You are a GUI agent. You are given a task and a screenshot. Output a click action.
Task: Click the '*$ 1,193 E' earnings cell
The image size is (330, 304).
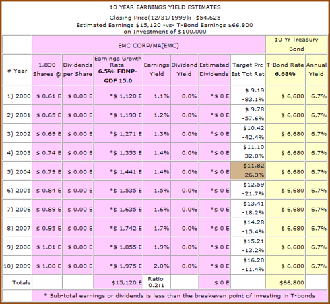coord(118,114)
